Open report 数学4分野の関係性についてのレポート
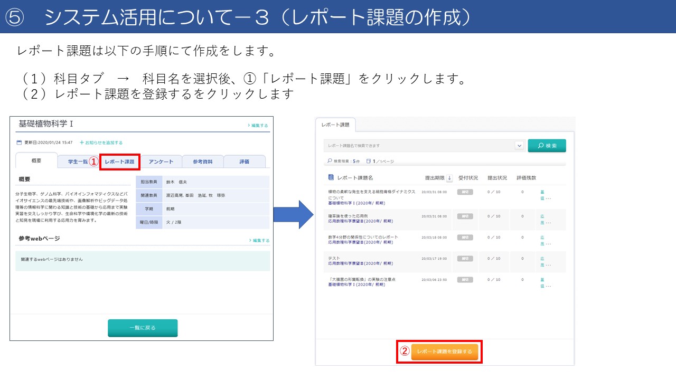This screenshot has height=380, width=676. click(363, 237)
